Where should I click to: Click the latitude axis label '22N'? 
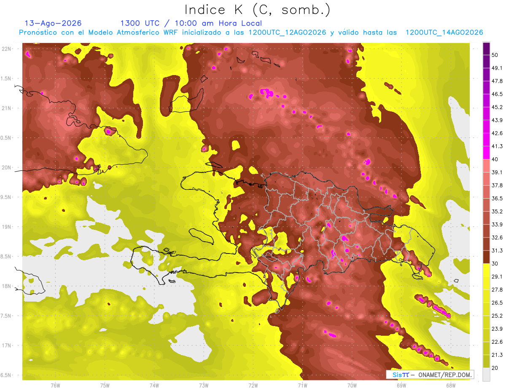click(x=7, y=49)
